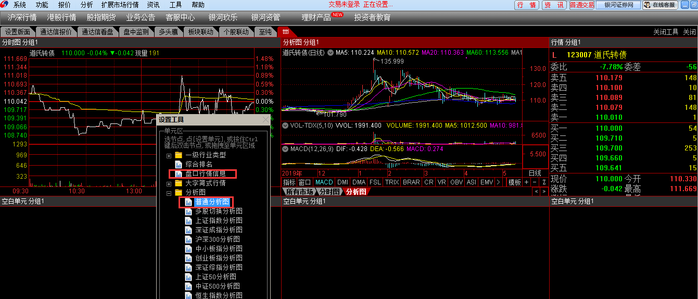The image size is (698, 299).
Task: Go to 股指期货 section
Action: point(101,17)
